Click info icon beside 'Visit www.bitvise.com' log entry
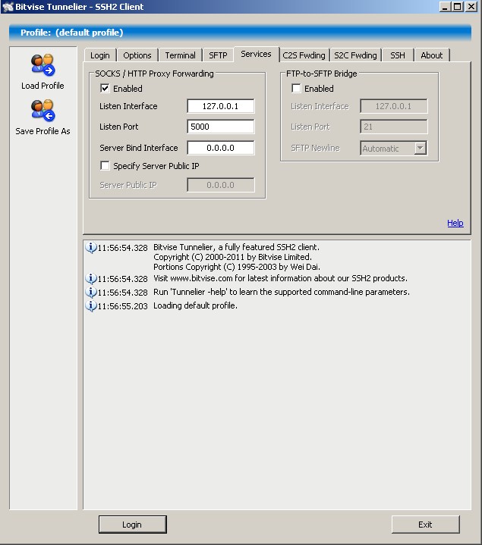Image resolution: width=482 pixels, height=545 pixels. [x=90, y=278]
